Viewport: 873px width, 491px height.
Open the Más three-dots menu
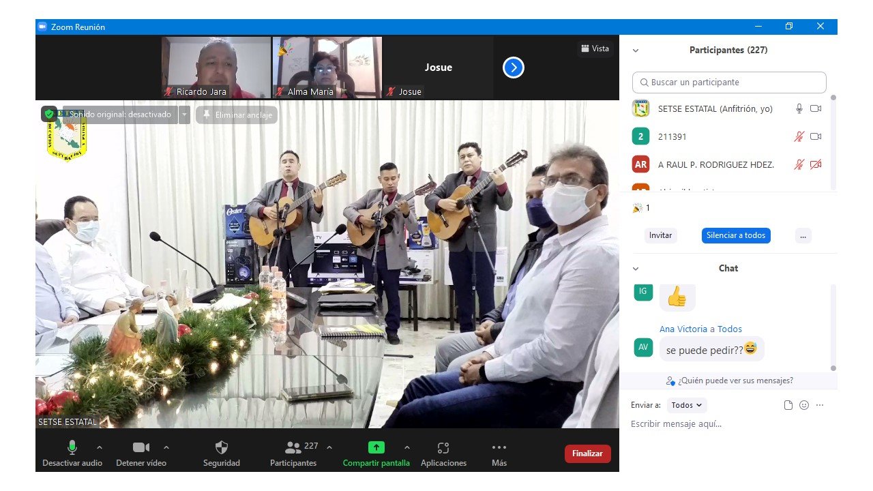click(x=499, y=447)
